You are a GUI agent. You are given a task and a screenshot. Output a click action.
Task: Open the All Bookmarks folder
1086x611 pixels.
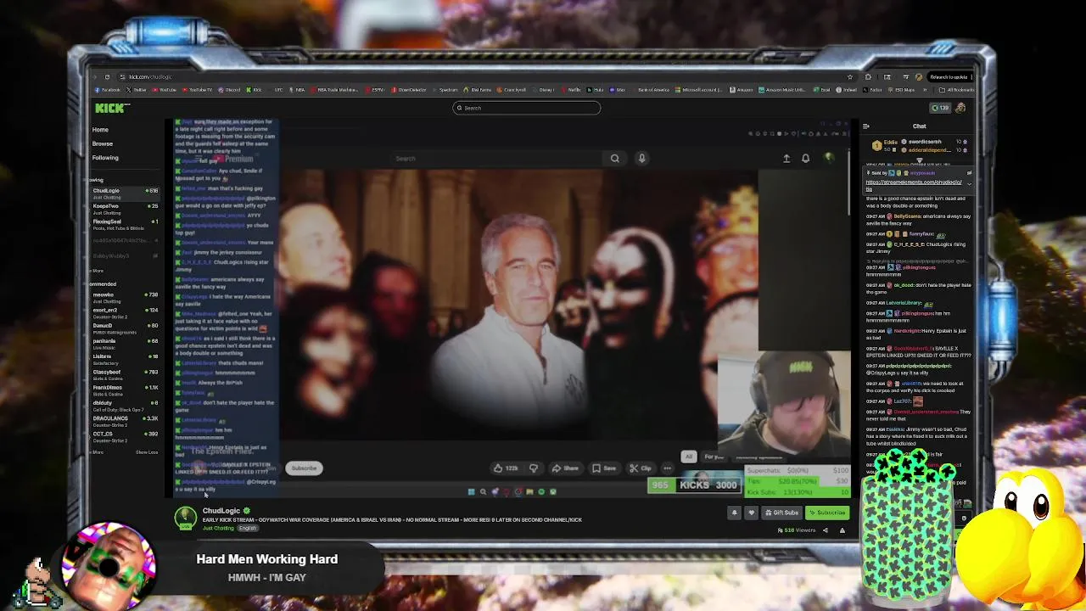click(x=959, y=90)
